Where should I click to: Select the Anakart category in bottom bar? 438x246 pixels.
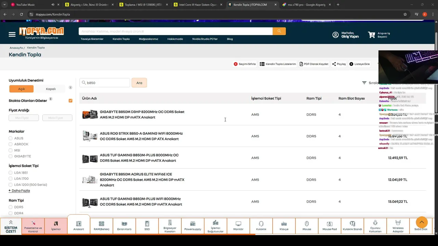(x=79, y=225)
